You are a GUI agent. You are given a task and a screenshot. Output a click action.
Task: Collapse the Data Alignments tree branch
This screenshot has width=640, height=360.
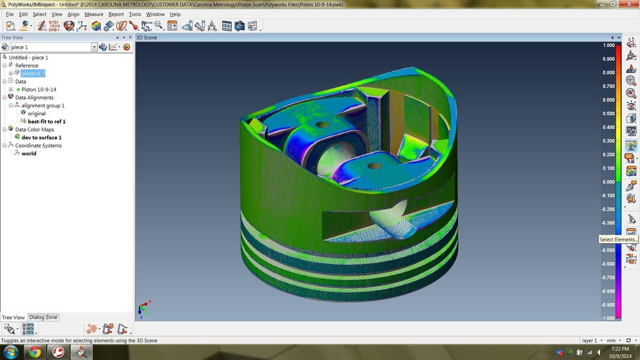pyautogui.click(x=4, y=98)
